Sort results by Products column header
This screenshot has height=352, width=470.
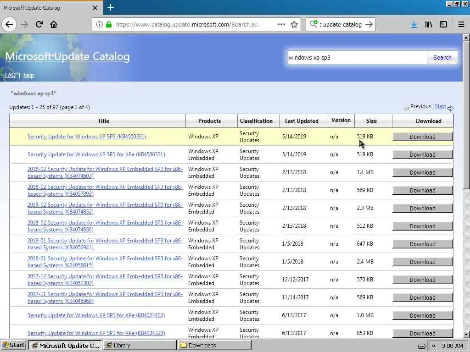coord(212,121)
